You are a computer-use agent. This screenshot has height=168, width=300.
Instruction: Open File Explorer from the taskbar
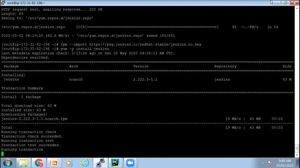[23, 163]
